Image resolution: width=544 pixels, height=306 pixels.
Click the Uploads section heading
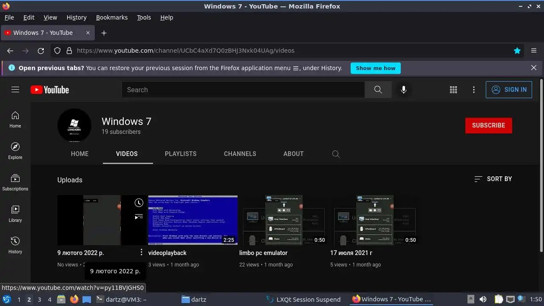click(x=70, y=180)
